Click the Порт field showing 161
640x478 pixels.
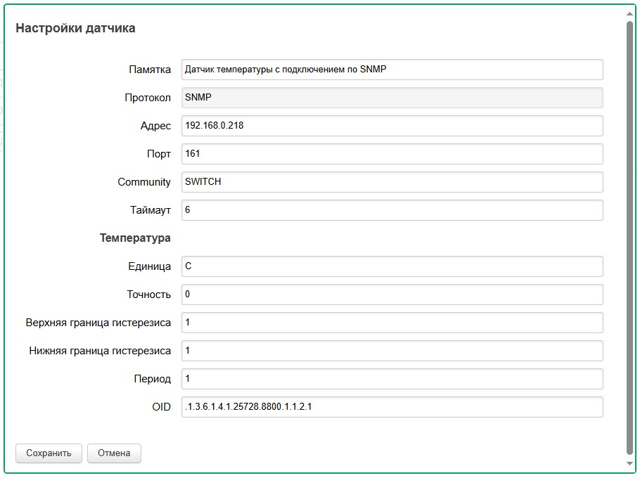[x=392, y=154]
